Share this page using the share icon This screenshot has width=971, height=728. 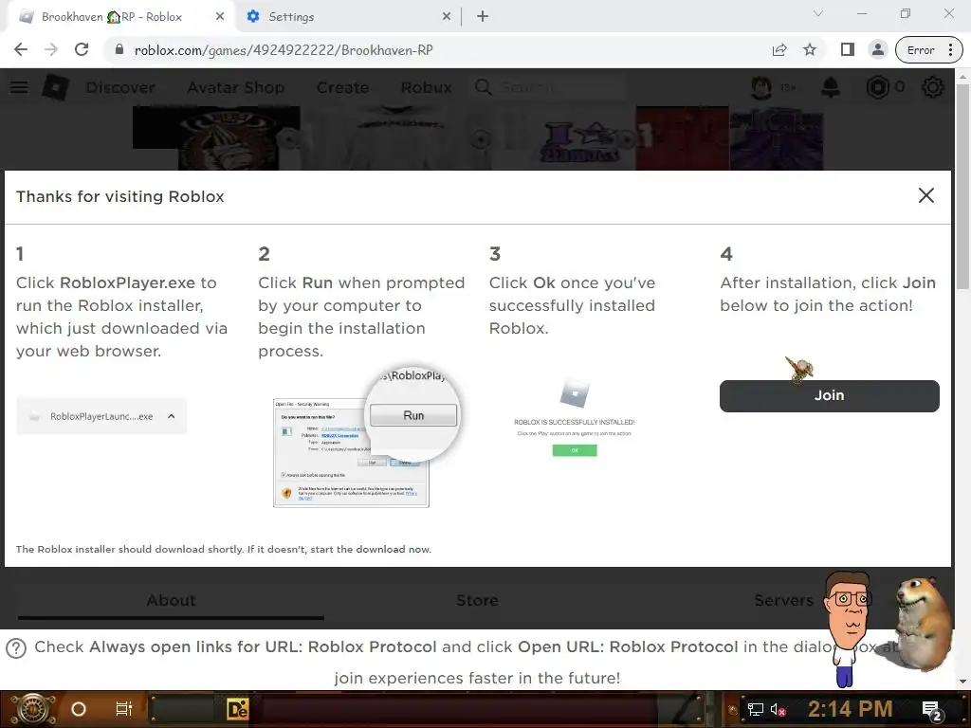(779, 50)
